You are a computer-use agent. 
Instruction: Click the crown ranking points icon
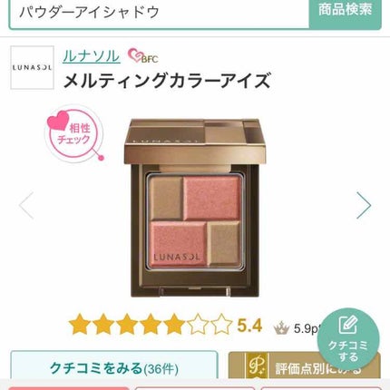pos(281,327)
